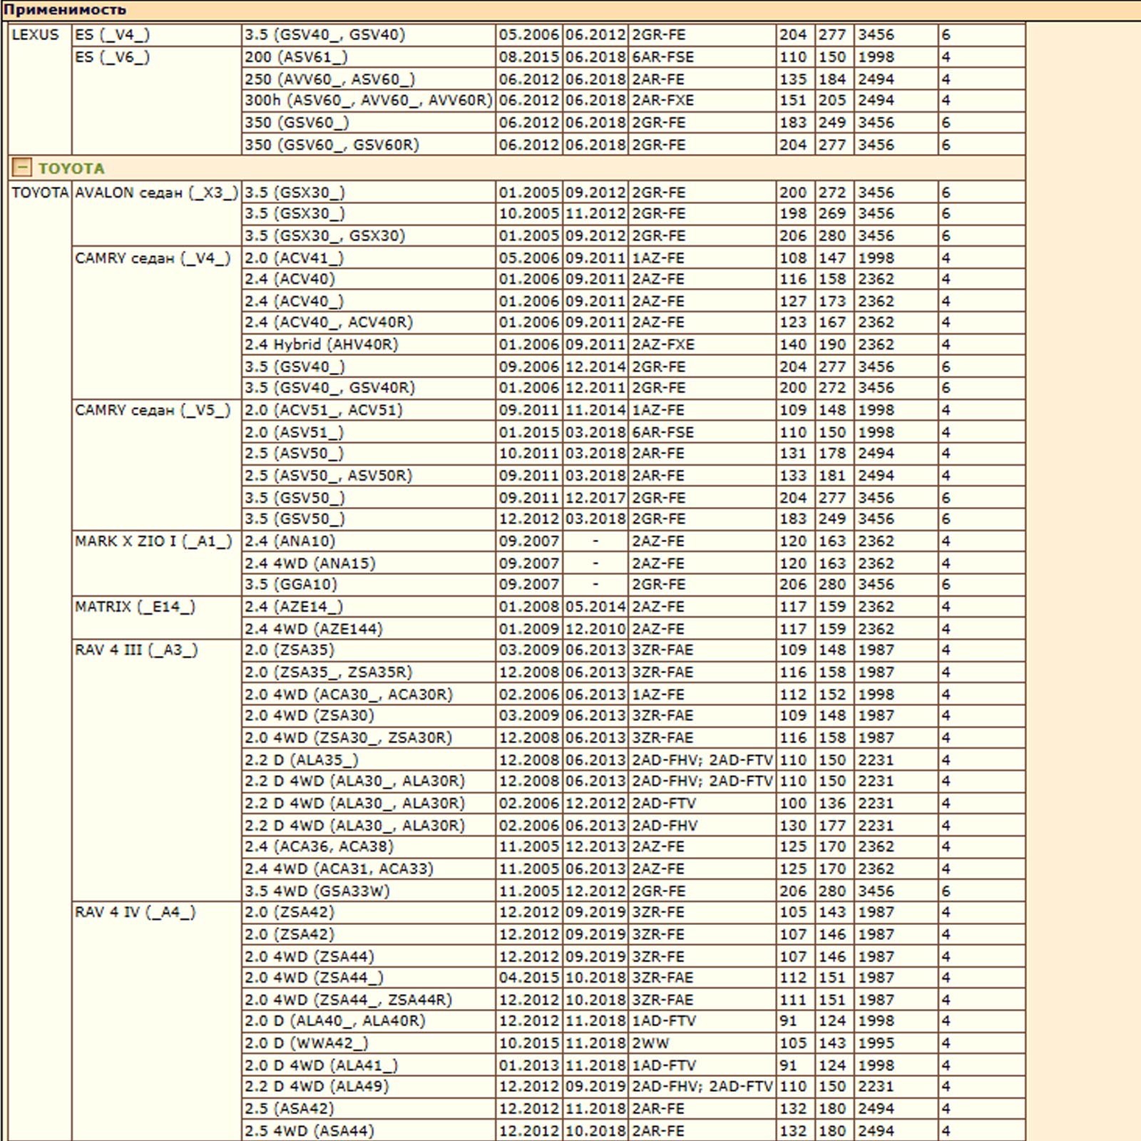This screenshot has height=1141, width=1141.
Task: Select the LEXUS ES (_V4_) model cell
Action: (112, 35)
